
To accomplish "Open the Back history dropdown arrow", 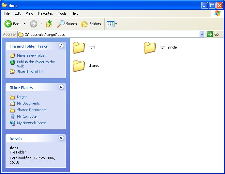I will 25,24.
